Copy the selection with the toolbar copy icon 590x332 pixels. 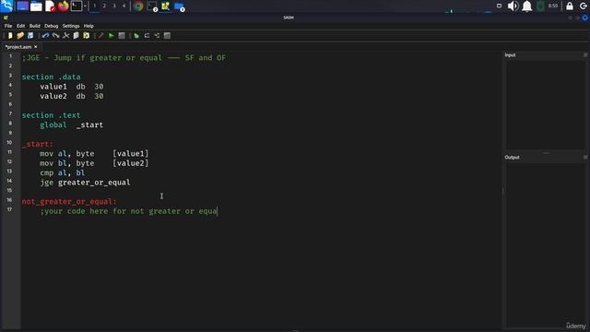pyautogui.click(x=76, y=35)
